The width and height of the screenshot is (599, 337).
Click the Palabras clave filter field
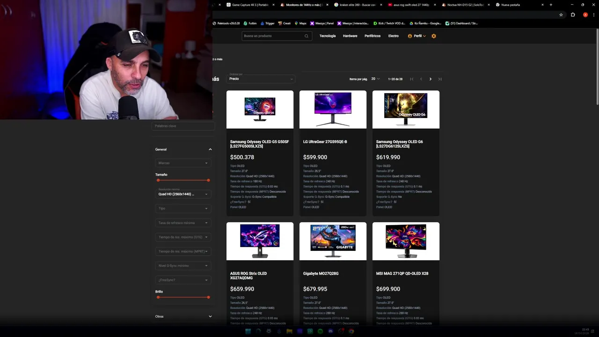(x=183, y=126)
